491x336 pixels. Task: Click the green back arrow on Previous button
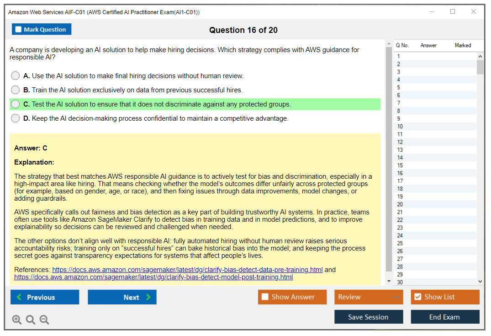[19, 297]
